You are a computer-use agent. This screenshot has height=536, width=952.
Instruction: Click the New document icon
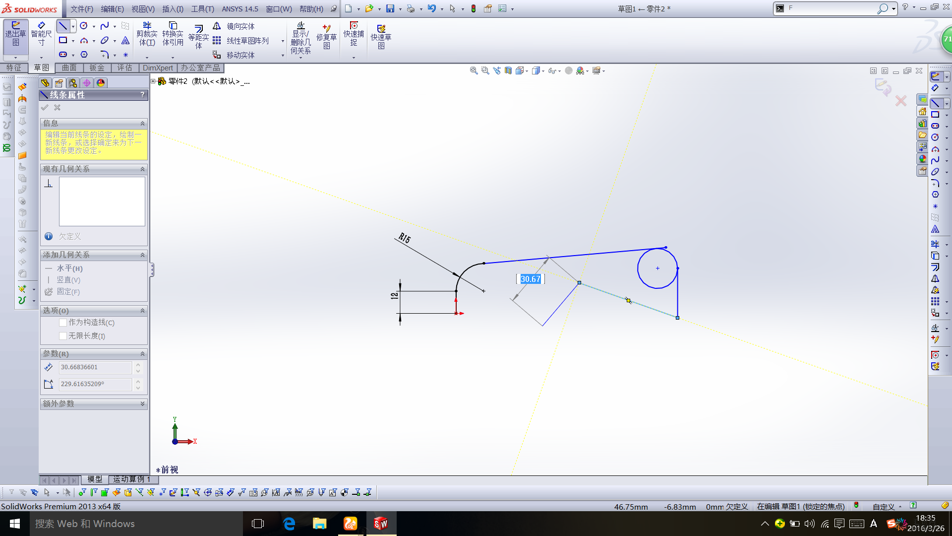tap(349, 8)
